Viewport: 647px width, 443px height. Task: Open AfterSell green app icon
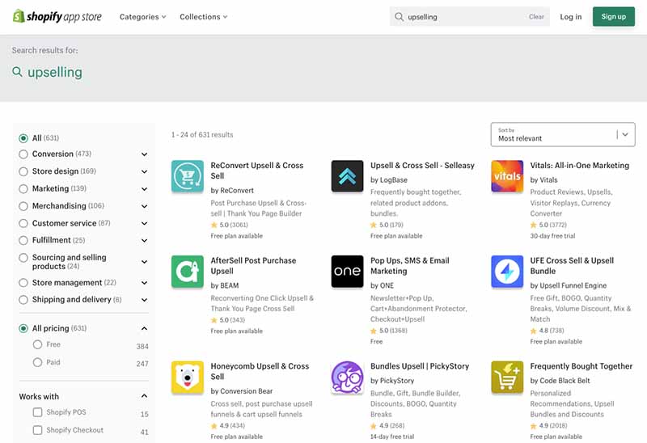point(188,272)
